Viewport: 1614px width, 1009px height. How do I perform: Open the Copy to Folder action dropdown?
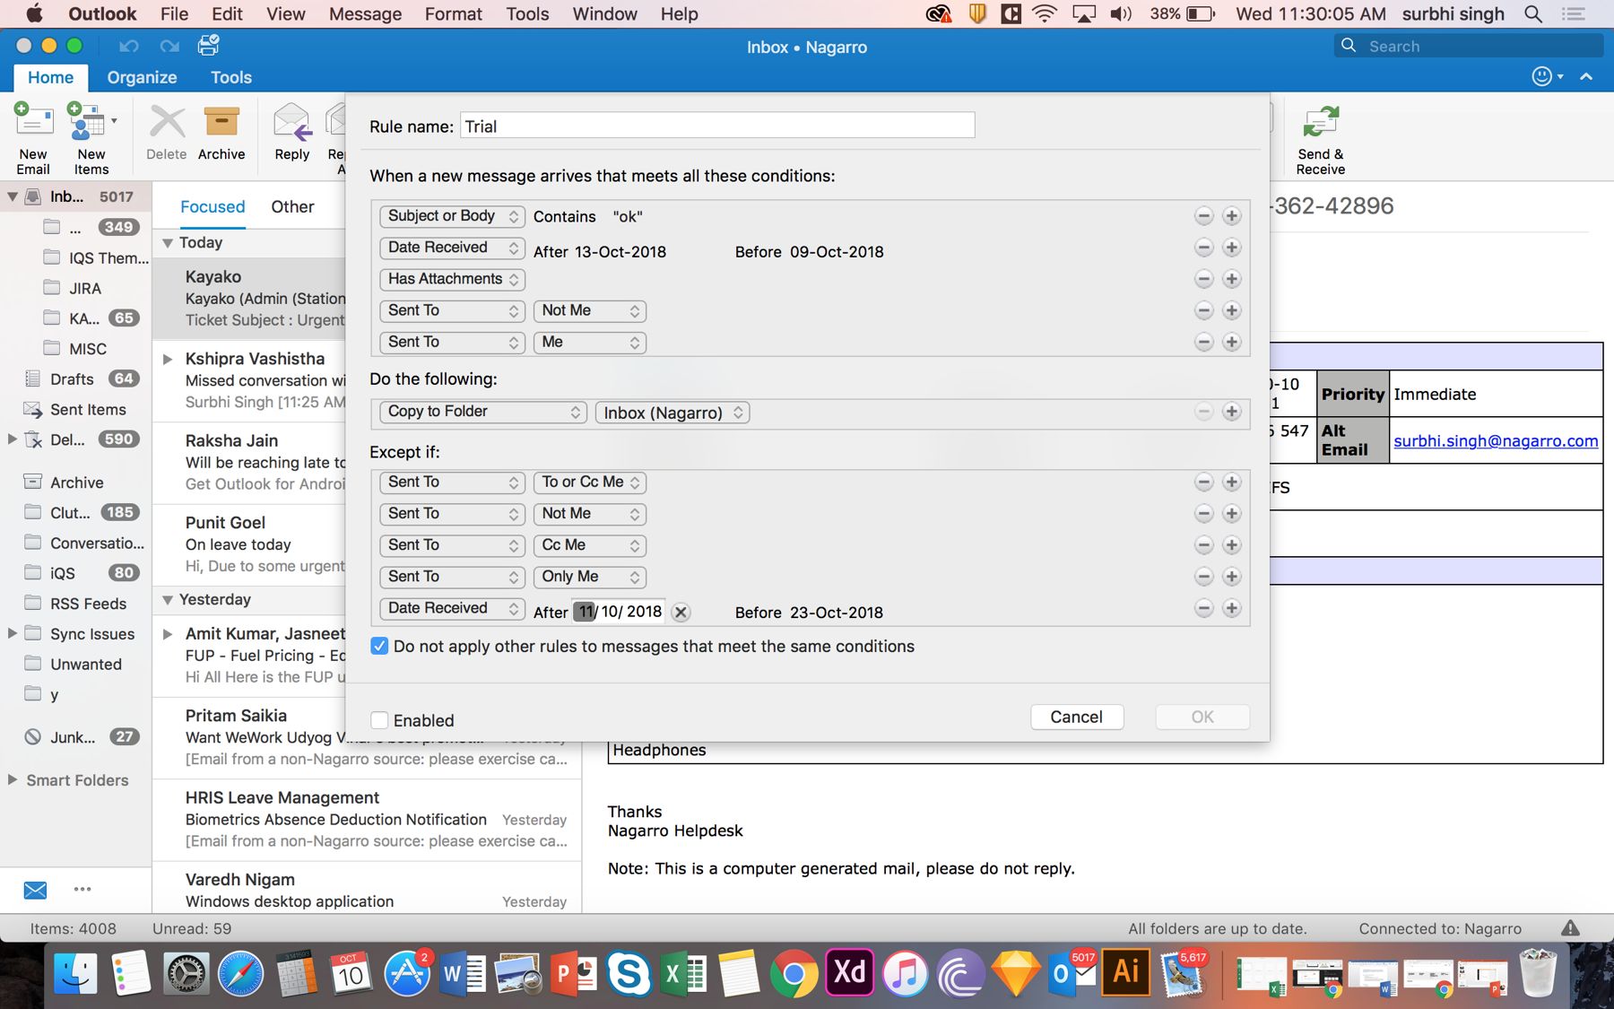click(x=483, y=412)
